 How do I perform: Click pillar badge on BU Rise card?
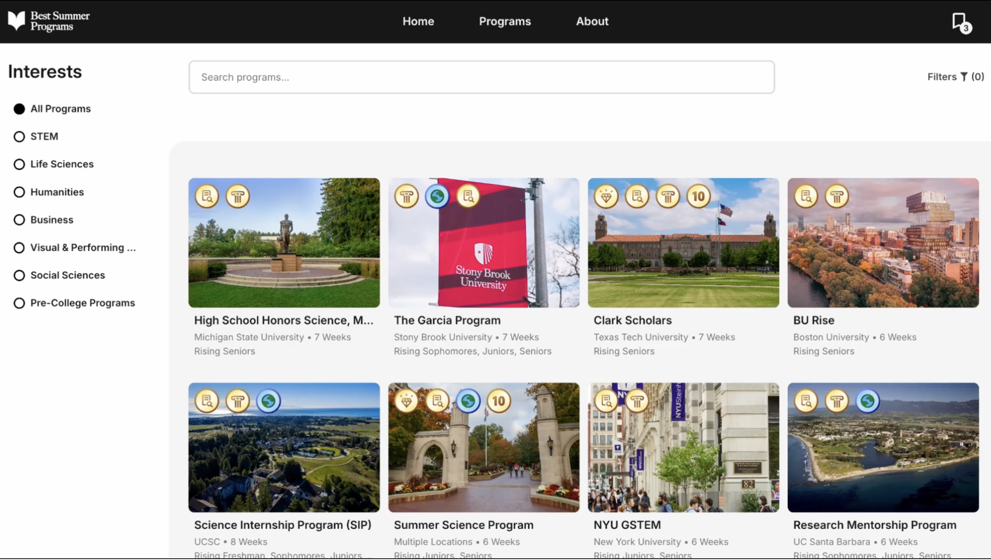[837, 196]
